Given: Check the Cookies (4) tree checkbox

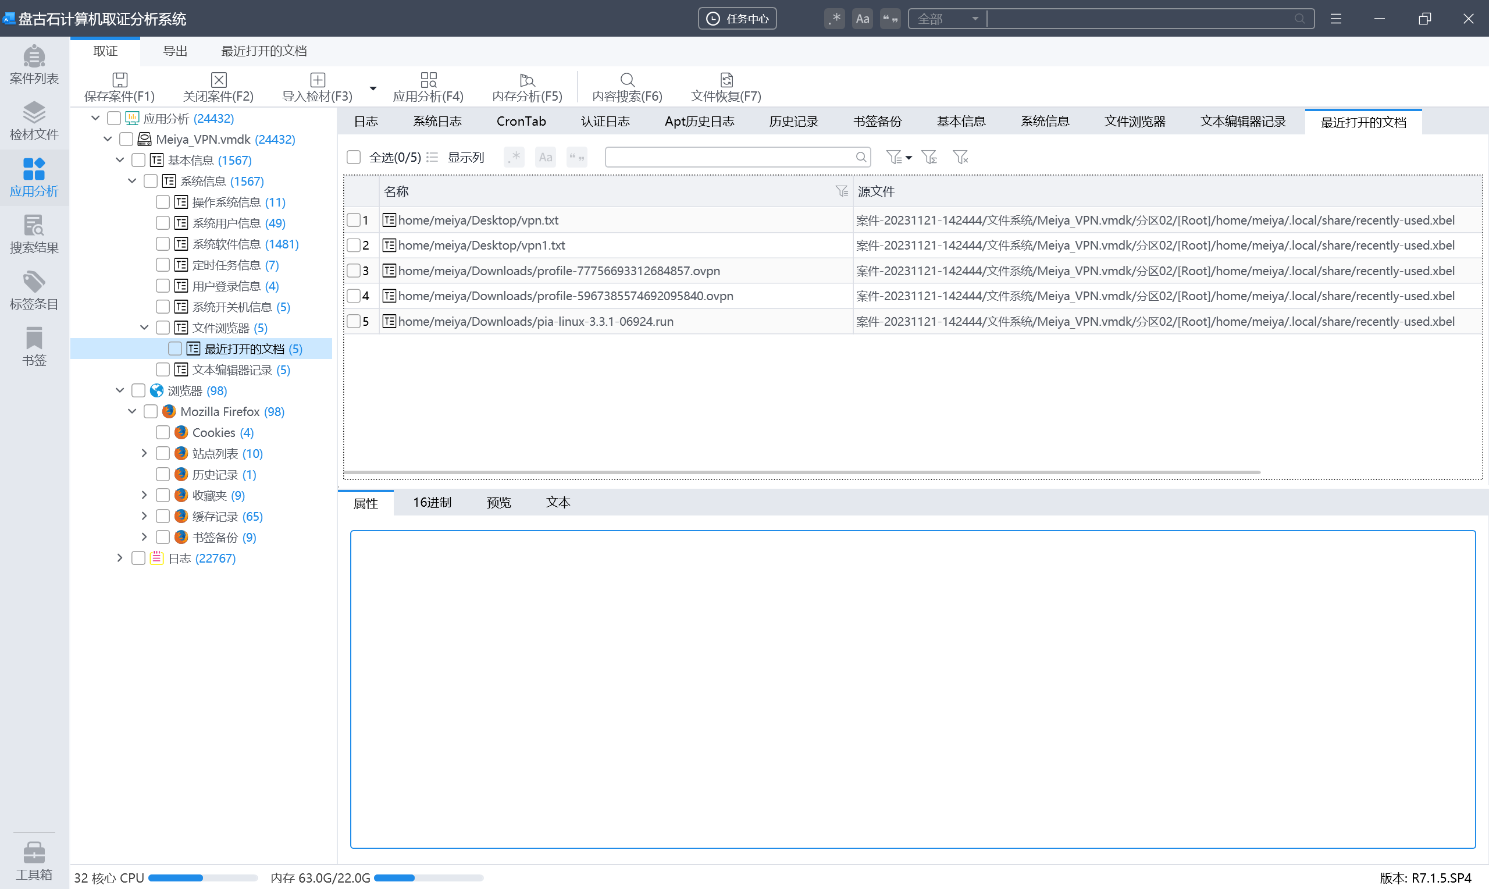Looking at the screenshot, I should pos(162,432).
